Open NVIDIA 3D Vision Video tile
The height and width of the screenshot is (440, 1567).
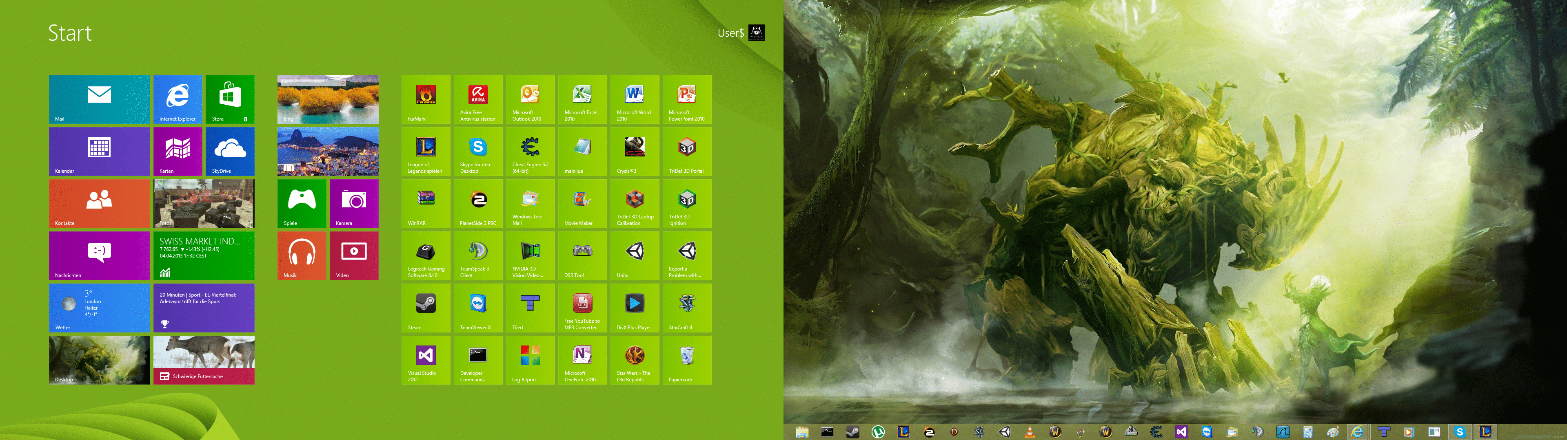pyautogui.click(x=530, y=256)
